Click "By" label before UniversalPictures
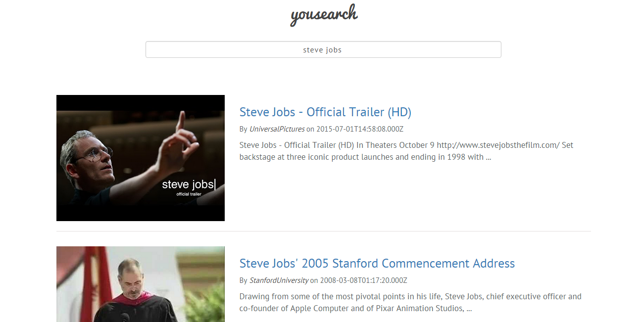Image resolution: width=640 pixels, height=322 pixels. pyautogui.click(x=243, y=129)
